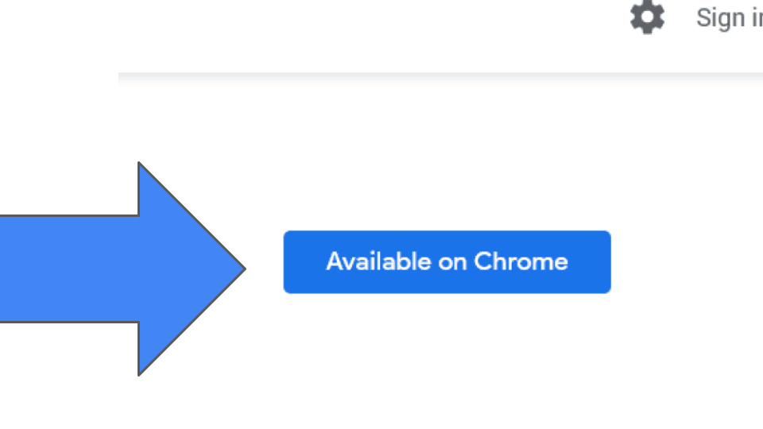Click the center of the cog icon
This screenshot has width=763, height=429.
pos(647,17)
